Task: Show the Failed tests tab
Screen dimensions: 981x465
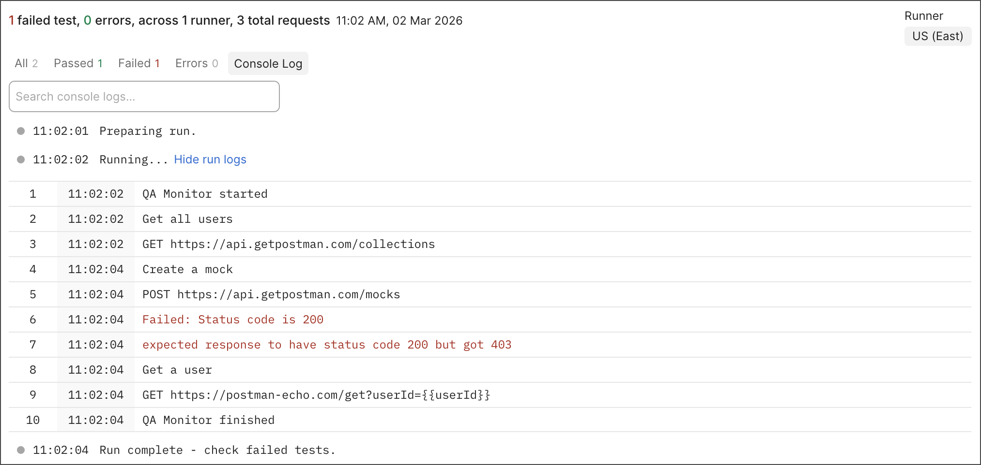Action: pos(138,63)
